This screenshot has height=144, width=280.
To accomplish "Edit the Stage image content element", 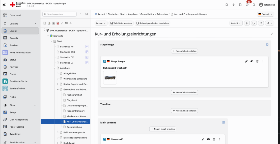I will pos(246,61).
